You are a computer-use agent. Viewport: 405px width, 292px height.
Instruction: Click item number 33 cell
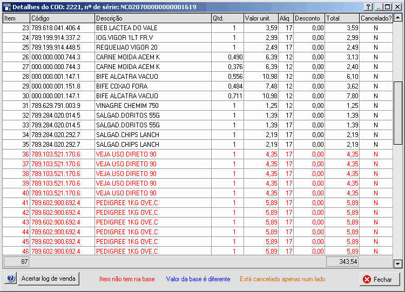tap(16, 125)
